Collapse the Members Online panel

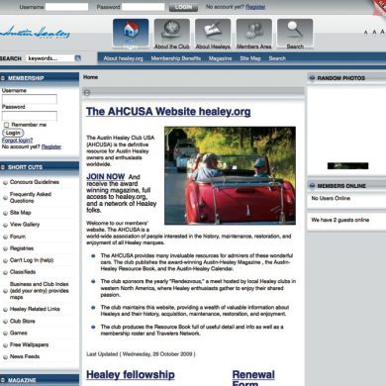point(312,186)
